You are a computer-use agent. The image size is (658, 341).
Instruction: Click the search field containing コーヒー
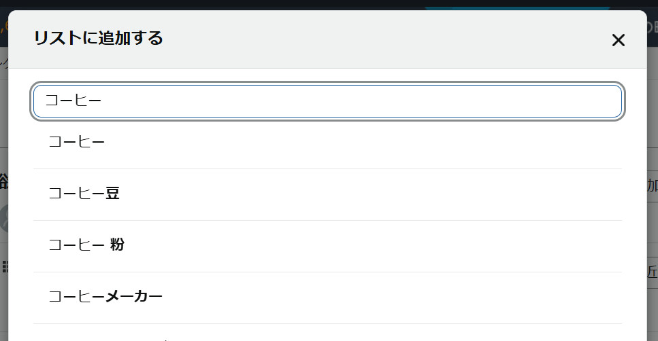point(327,101)
